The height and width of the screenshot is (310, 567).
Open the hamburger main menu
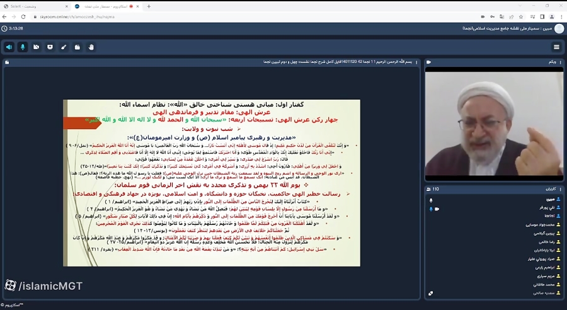tap(556, 47)
